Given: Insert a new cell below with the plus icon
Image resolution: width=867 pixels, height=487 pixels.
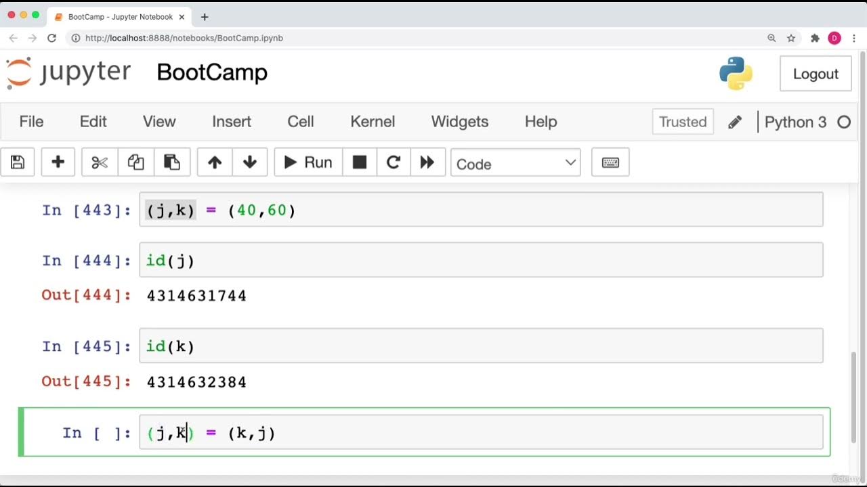Looking at the screenshot, I should click(58, 162).
